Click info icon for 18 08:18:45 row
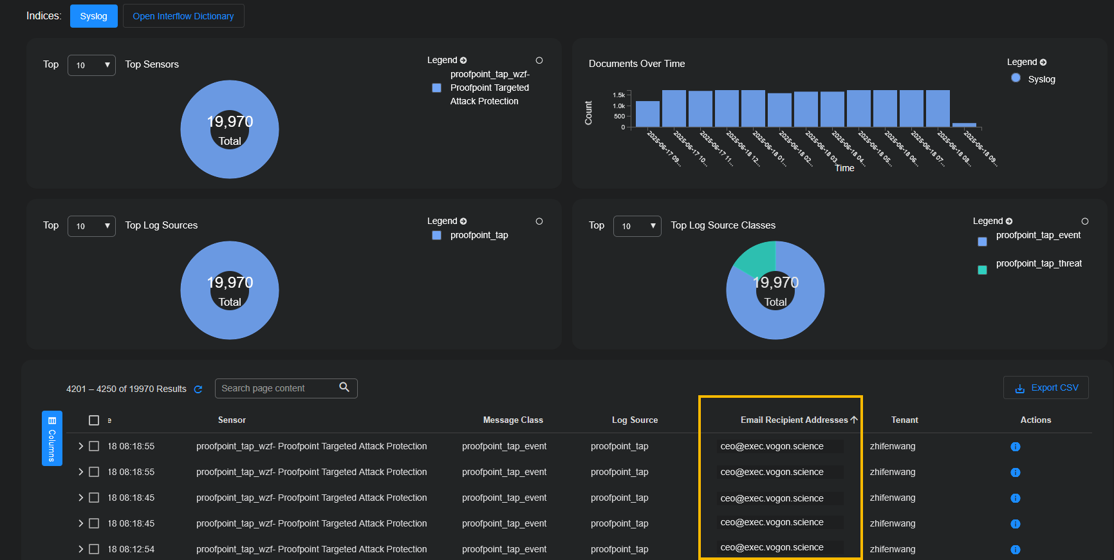1114x560 pixels. (1015, 498)
